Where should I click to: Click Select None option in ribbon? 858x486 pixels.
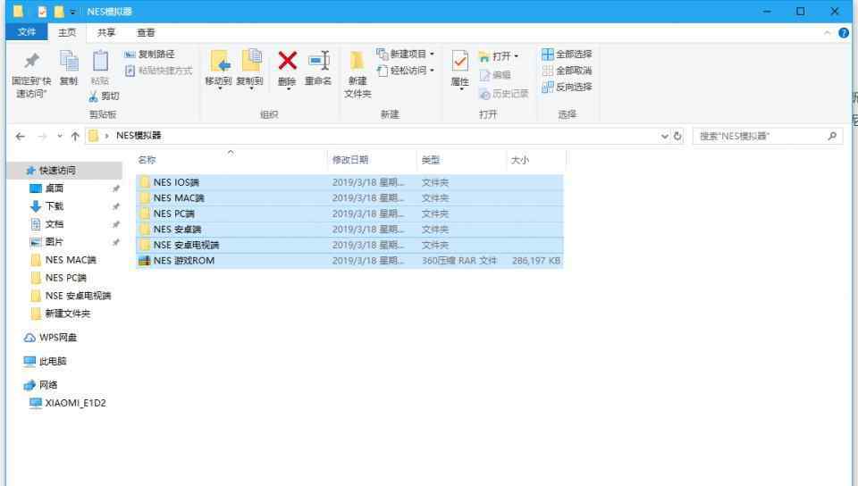point(567,71)
